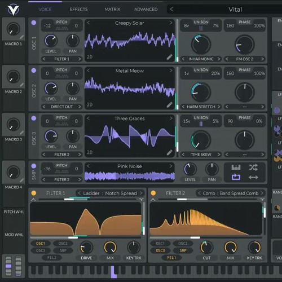Image resolution: width=282 pixels, height=282 pixels.
Task: Open the Comb : Band Spread Comb selector
Action: (x=231, y=193)
